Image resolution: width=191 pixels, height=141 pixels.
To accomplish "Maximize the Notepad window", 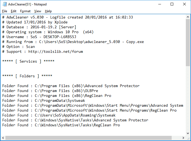I will pyautogui.click(x=172, y=4).
